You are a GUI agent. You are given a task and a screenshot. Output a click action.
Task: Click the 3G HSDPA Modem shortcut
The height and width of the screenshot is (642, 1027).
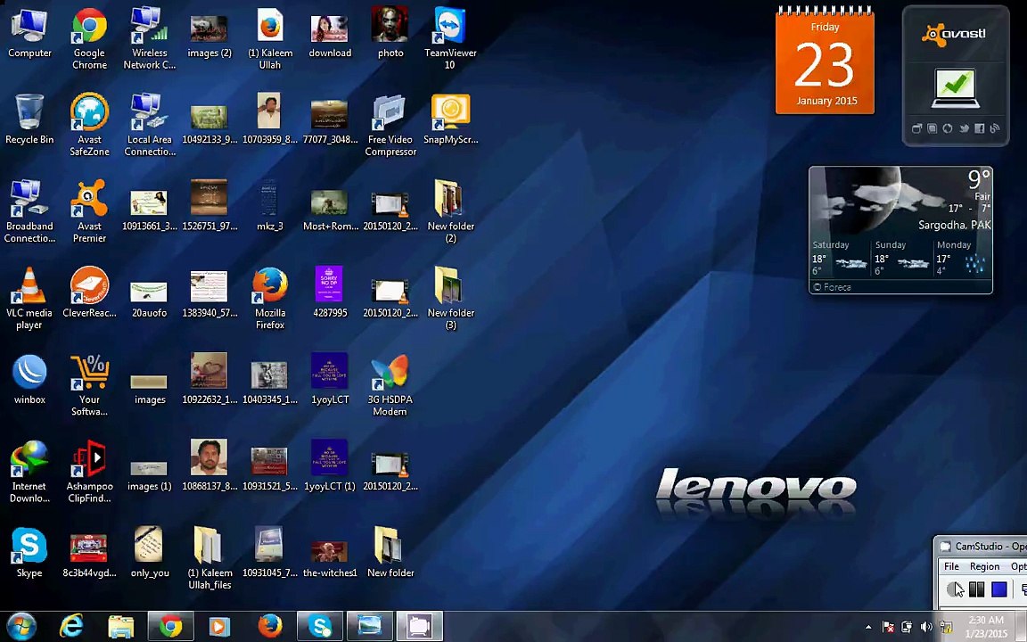pos(390,385)
